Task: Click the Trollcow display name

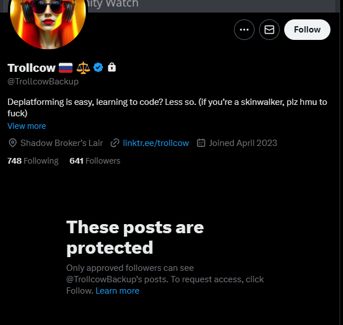Action: [31, 67]
